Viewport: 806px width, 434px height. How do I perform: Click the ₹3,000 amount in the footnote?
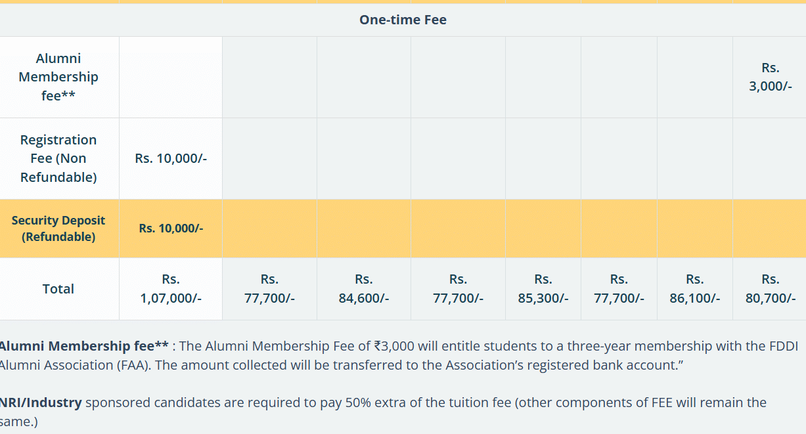coord(394,346)
